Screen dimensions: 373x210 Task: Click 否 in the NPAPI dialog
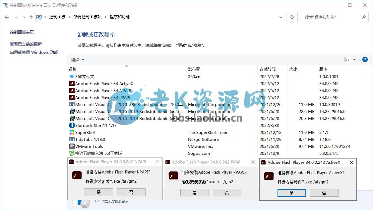(x=131, y=192)
